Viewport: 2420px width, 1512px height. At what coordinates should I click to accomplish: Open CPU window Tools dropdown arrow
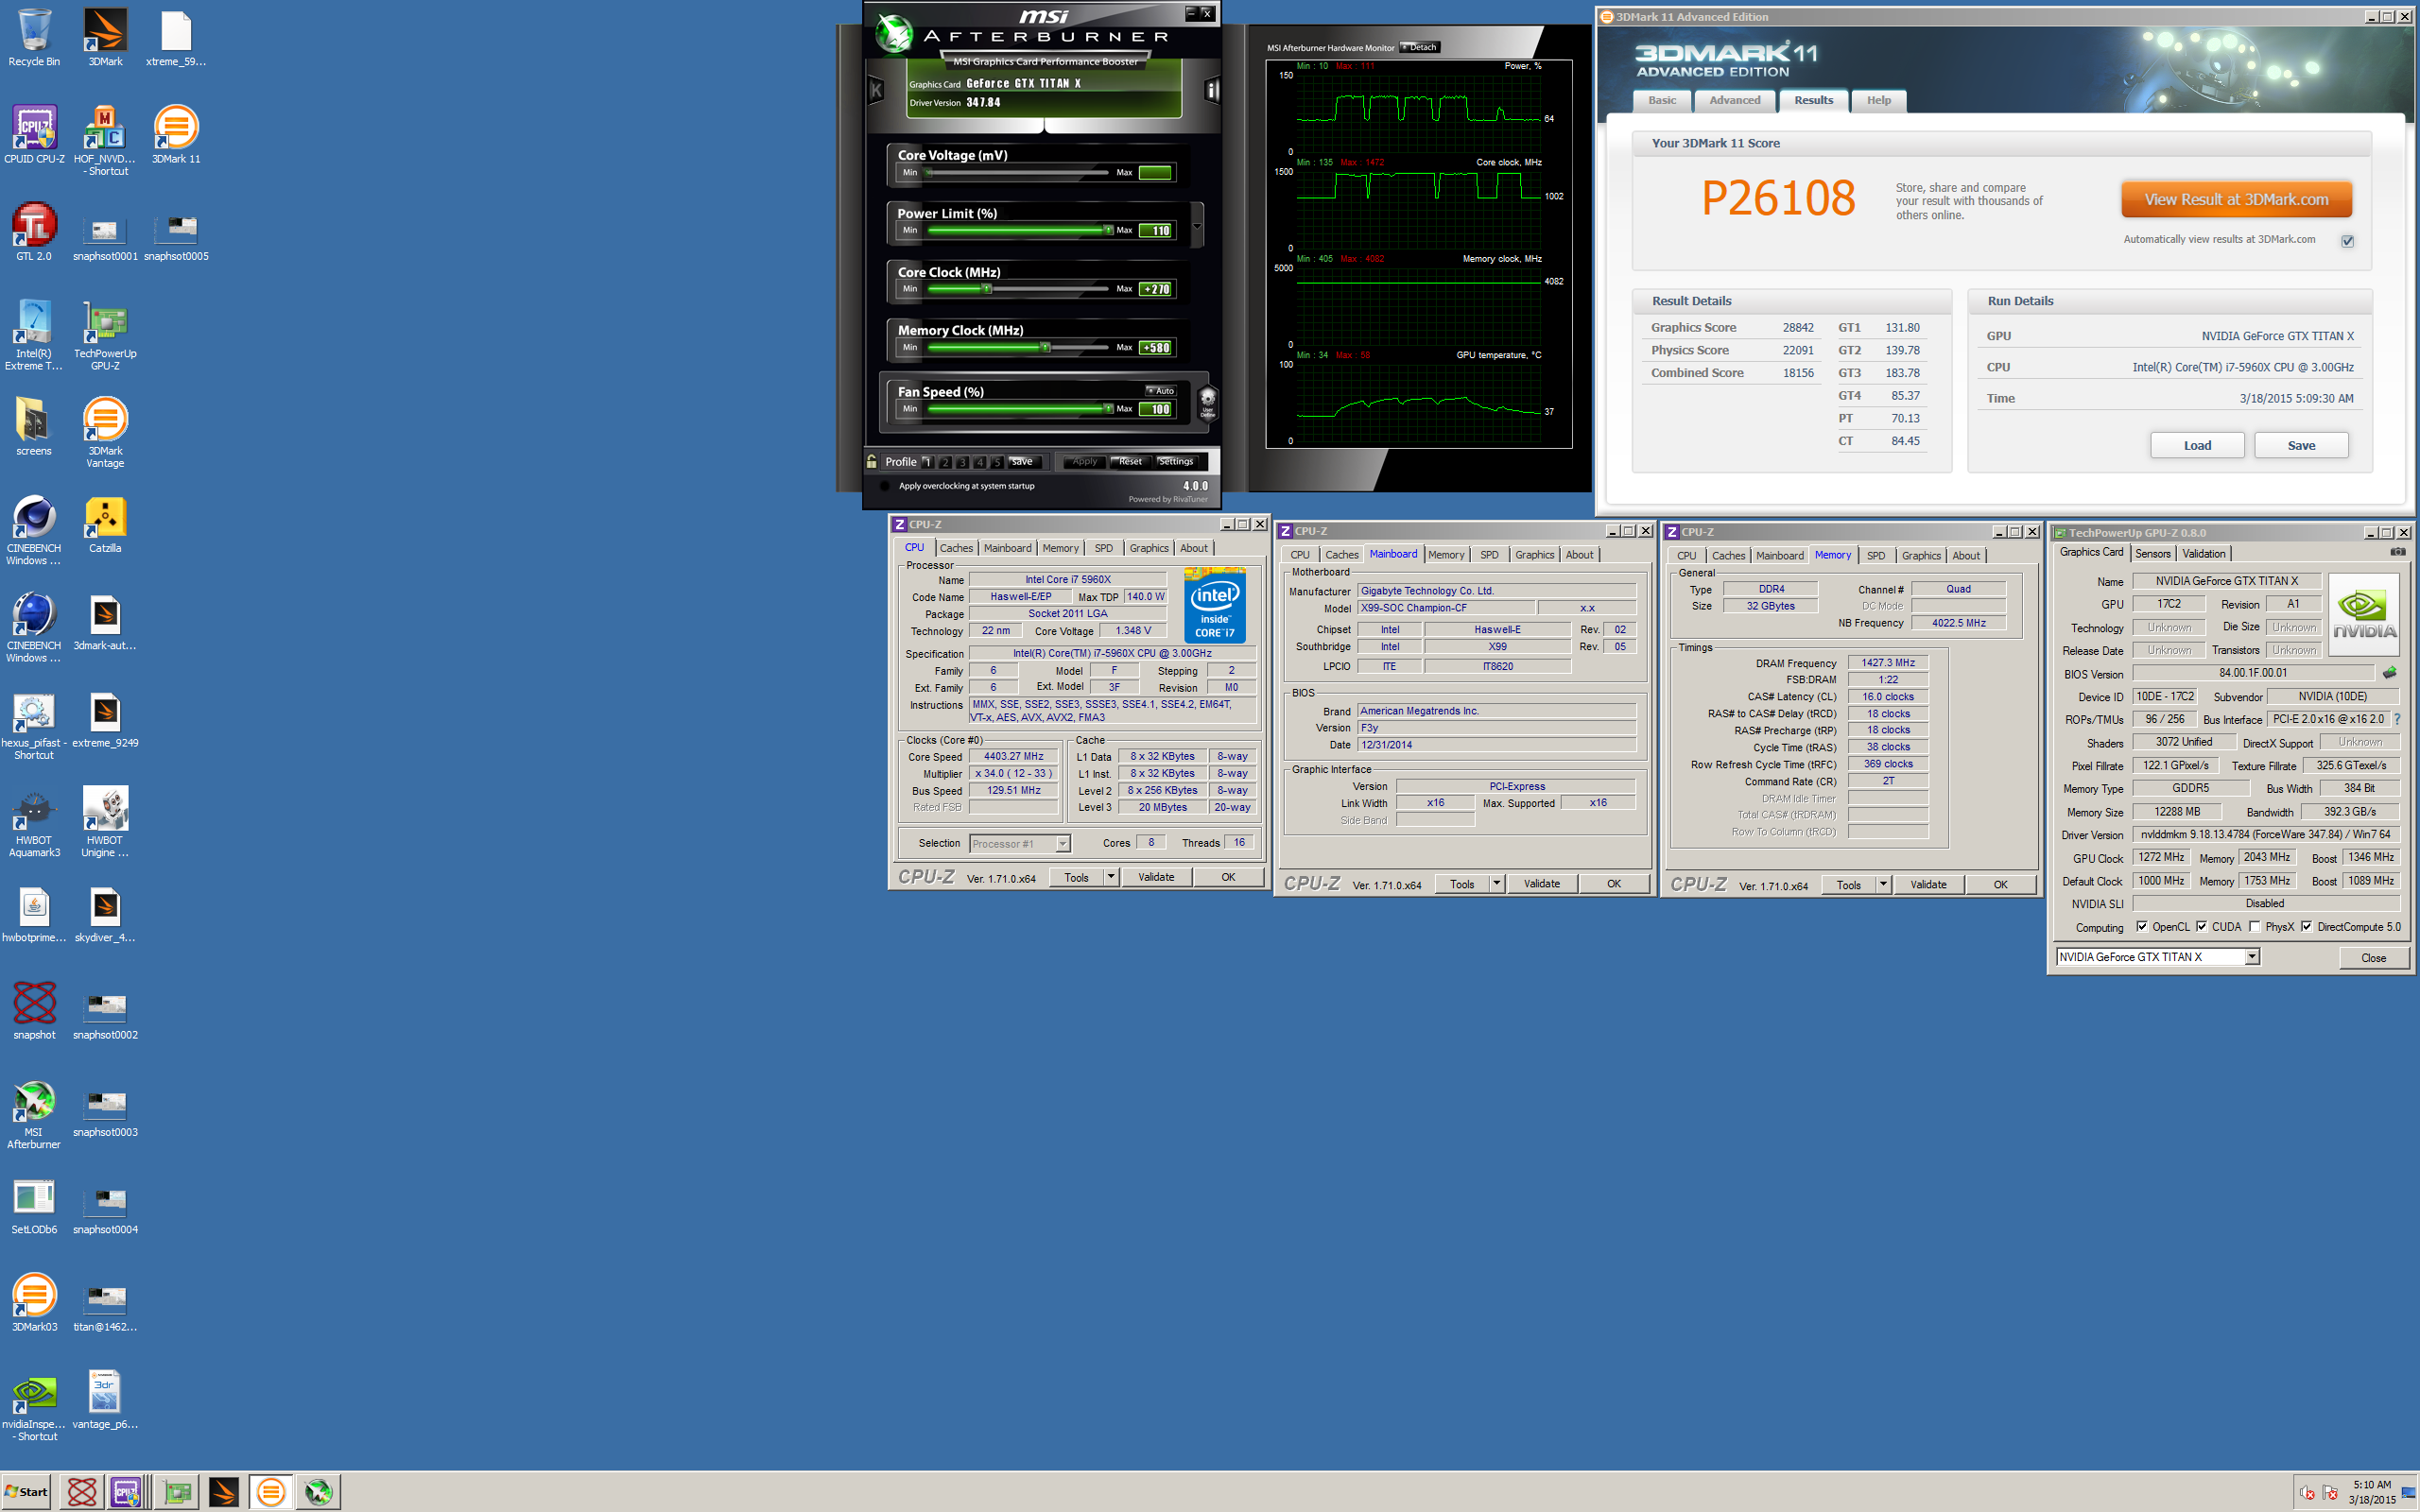[x=1110, y=877]
